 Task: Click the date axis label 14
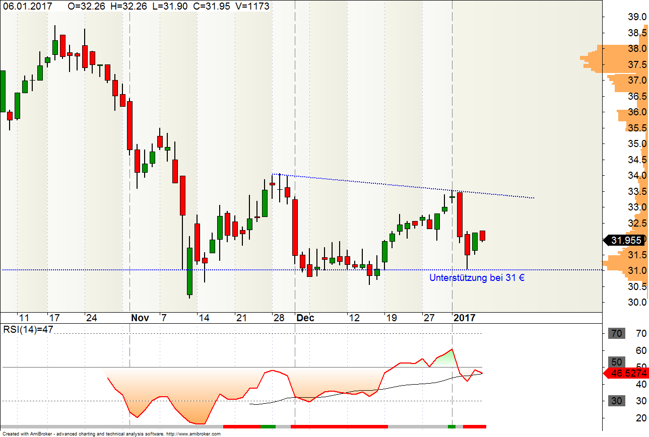pyautogui.click(x=204, y=318)
